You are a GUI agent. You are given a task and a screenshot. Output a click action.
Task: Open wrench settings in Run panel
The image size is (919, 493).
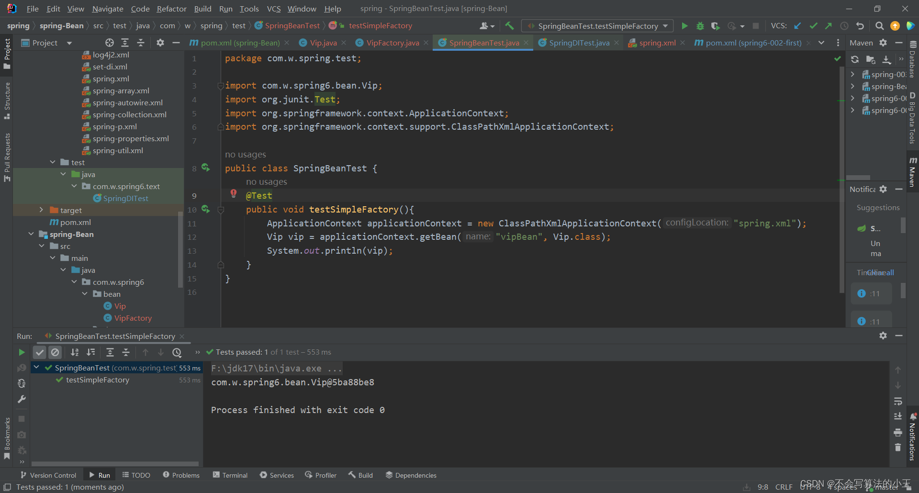(22, 399)
